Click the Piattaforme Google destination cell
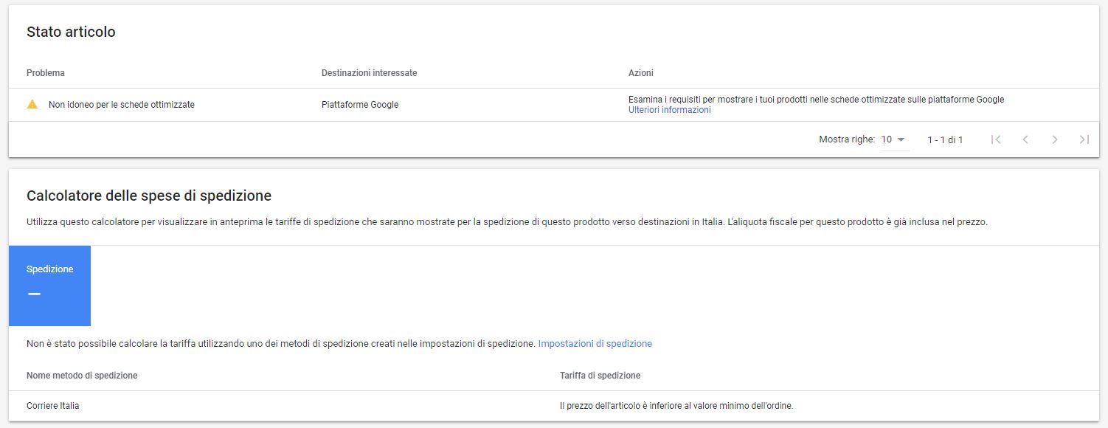Screen dimensions: 1108x428 tap(360, 105)
